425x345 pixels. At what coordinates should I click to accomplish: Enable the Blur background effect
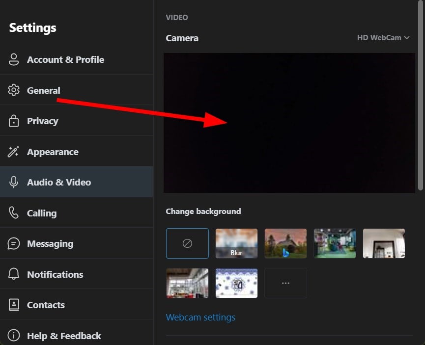[237, 243]
